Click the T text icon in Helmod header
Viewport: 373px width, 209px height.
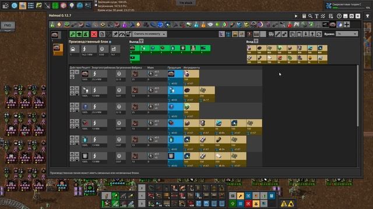coord(316,16)
